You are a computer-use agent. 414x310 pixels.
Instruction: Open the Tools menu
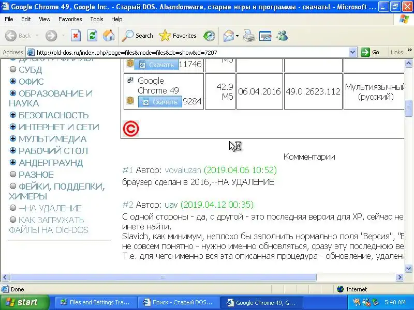[97, 19]
